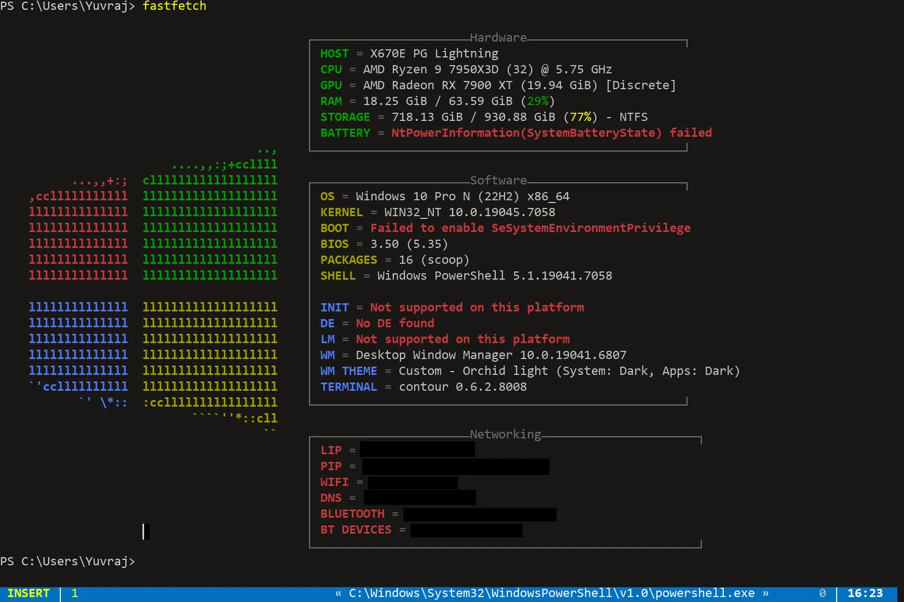Image resolution: width=904 pixels, height=602 pixels.
Task: Toggle the INSERT mode indicator
Action: pos(29,593)
